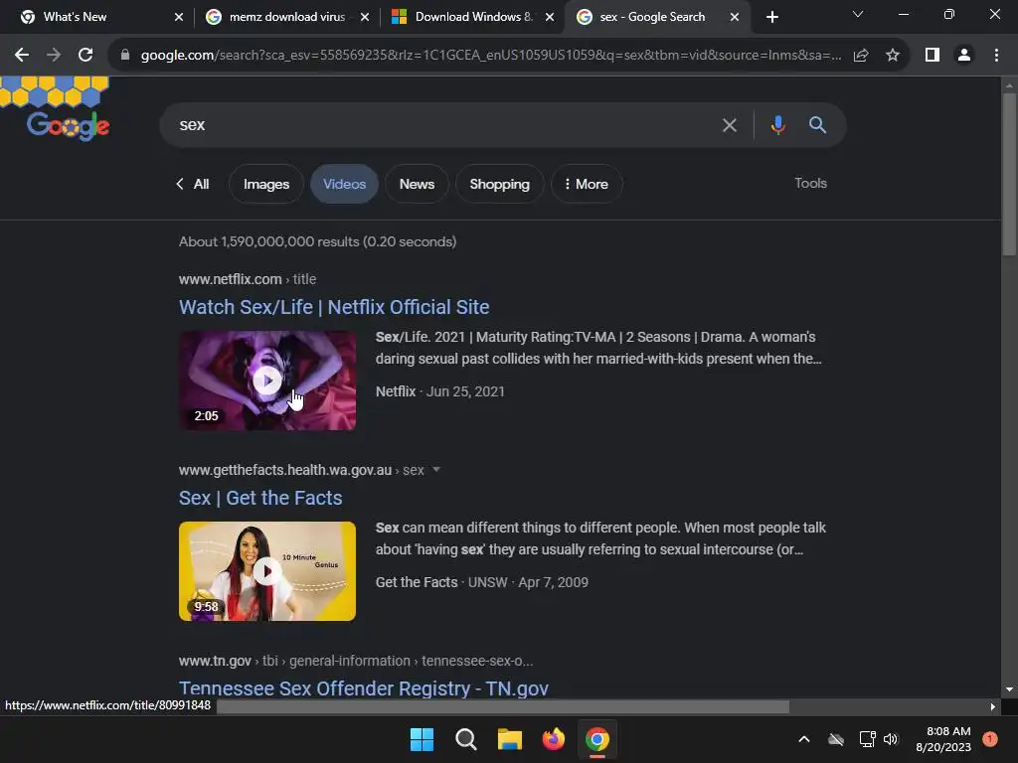The image size is (1018, 763).
Task: Open the Chrome profile menu
Action: (x=964, y=56)
